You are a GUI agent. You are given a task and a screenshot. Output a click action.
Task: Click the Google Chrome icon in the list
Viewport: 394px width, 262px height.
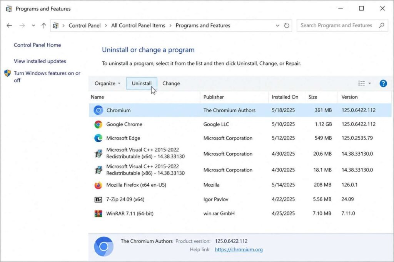(x=98, y=124)
